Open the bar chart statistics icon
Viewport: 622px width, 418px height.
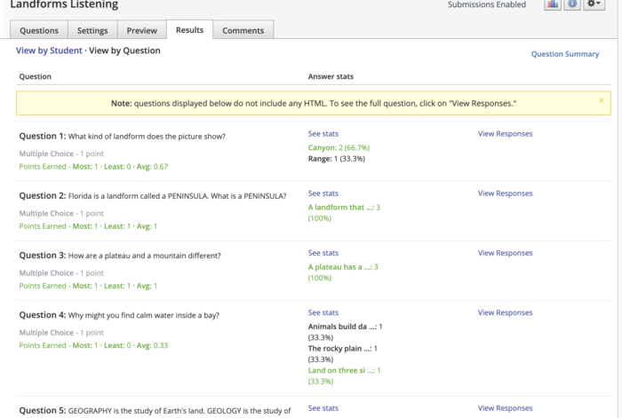pyautogui.click(x=553, y=4)
